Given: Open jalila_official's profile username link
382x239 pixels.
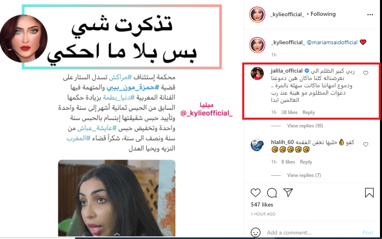Looking at the screenshot, I should pos(286,71).
